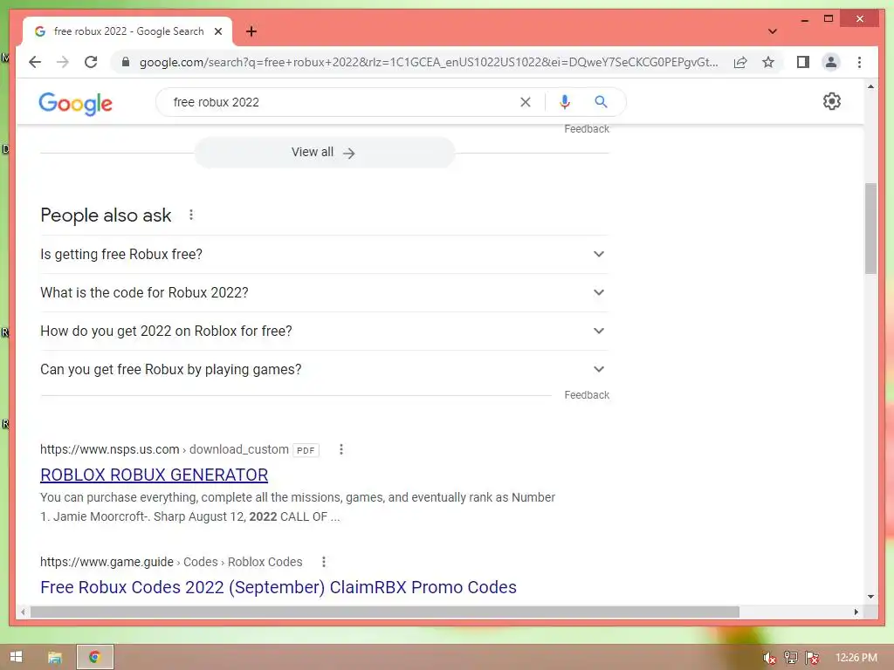The width and height of the screenshot is (894, 670).
Task: Open File Explorer from the taskbar
Action: tap(55, 658)
